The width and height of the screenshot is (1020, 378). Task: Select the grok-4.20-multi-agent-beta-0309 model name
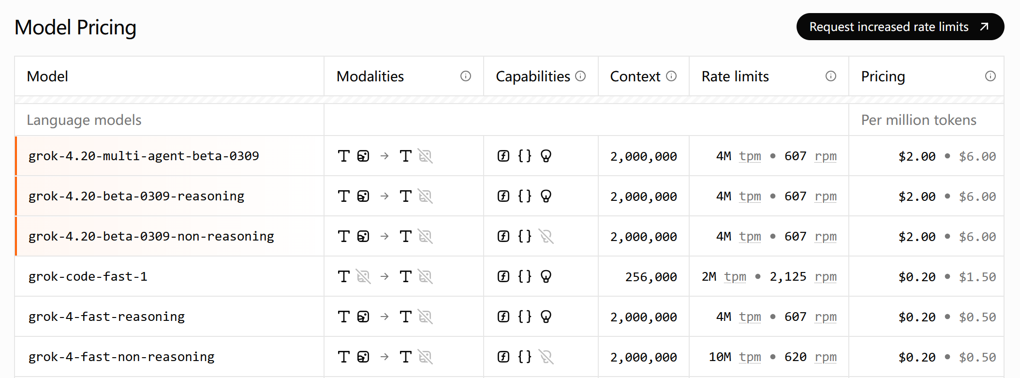(144, 156)
